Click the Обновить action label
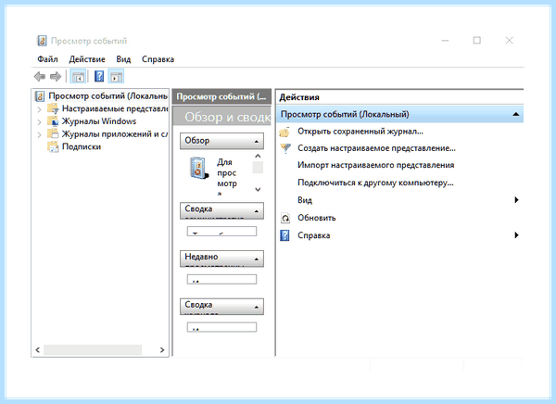 coord(317,218)
